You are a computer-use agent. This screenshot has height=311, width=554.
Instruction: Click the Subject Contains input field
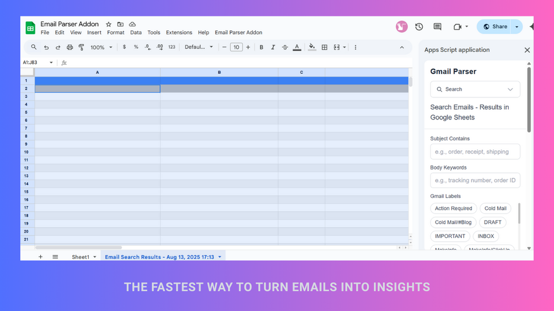pyautogui.click(x=475, y=151)
